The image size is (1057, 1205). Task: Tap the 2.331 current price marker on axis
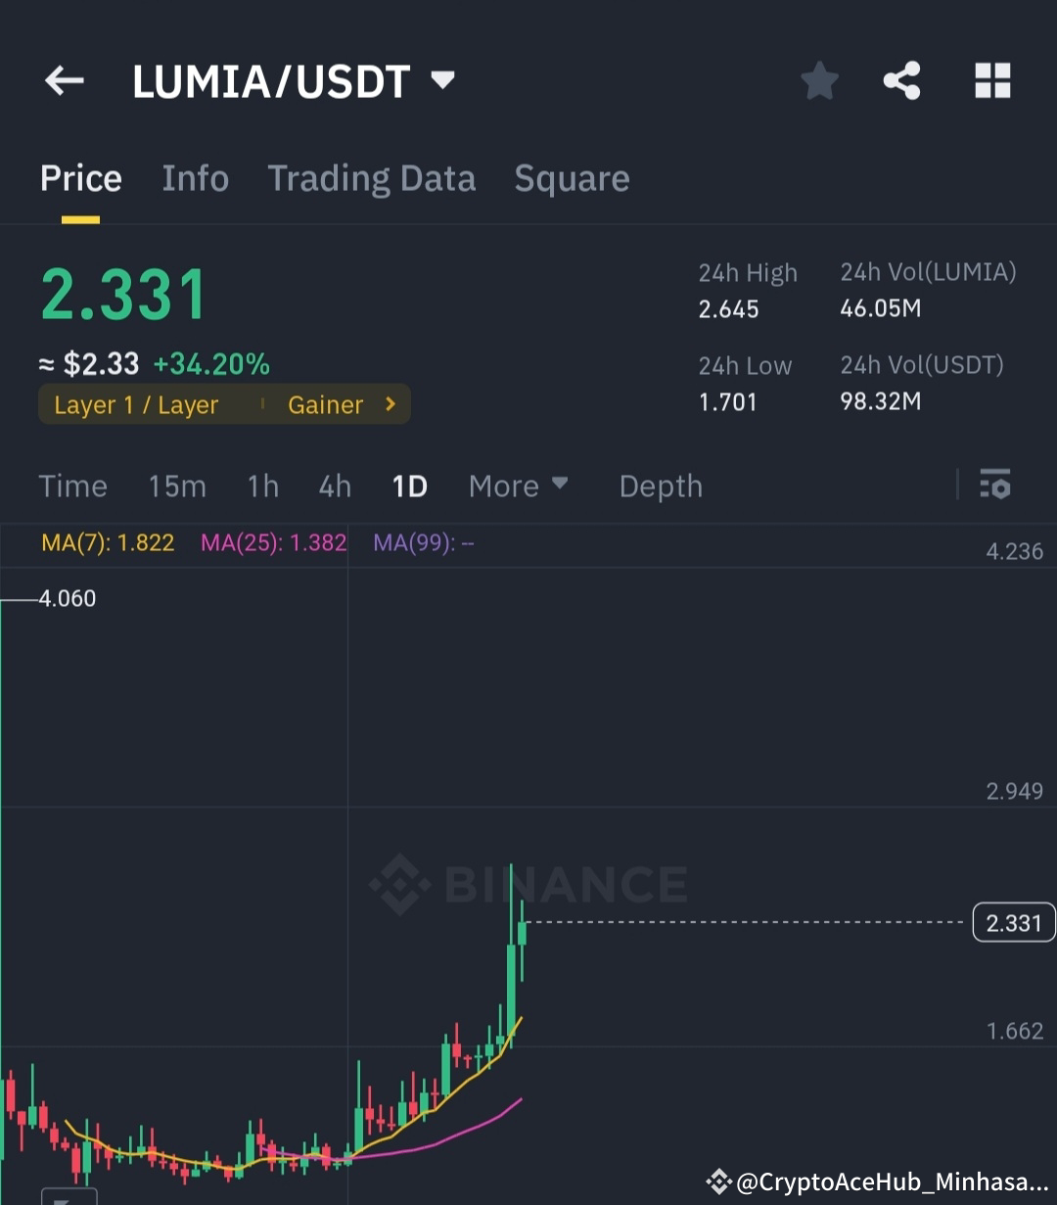point(1014,923)
